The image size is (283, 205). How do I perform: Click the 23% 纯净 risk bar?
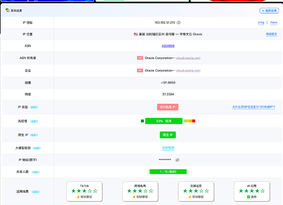click(164, 121)
